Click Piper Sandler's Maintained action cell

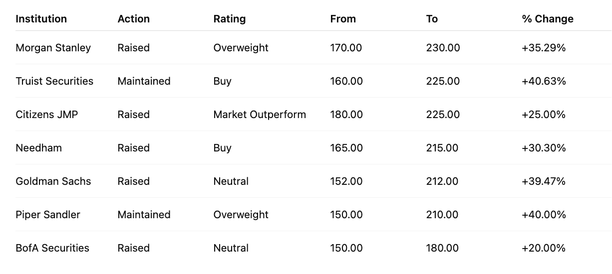(144, 215)
